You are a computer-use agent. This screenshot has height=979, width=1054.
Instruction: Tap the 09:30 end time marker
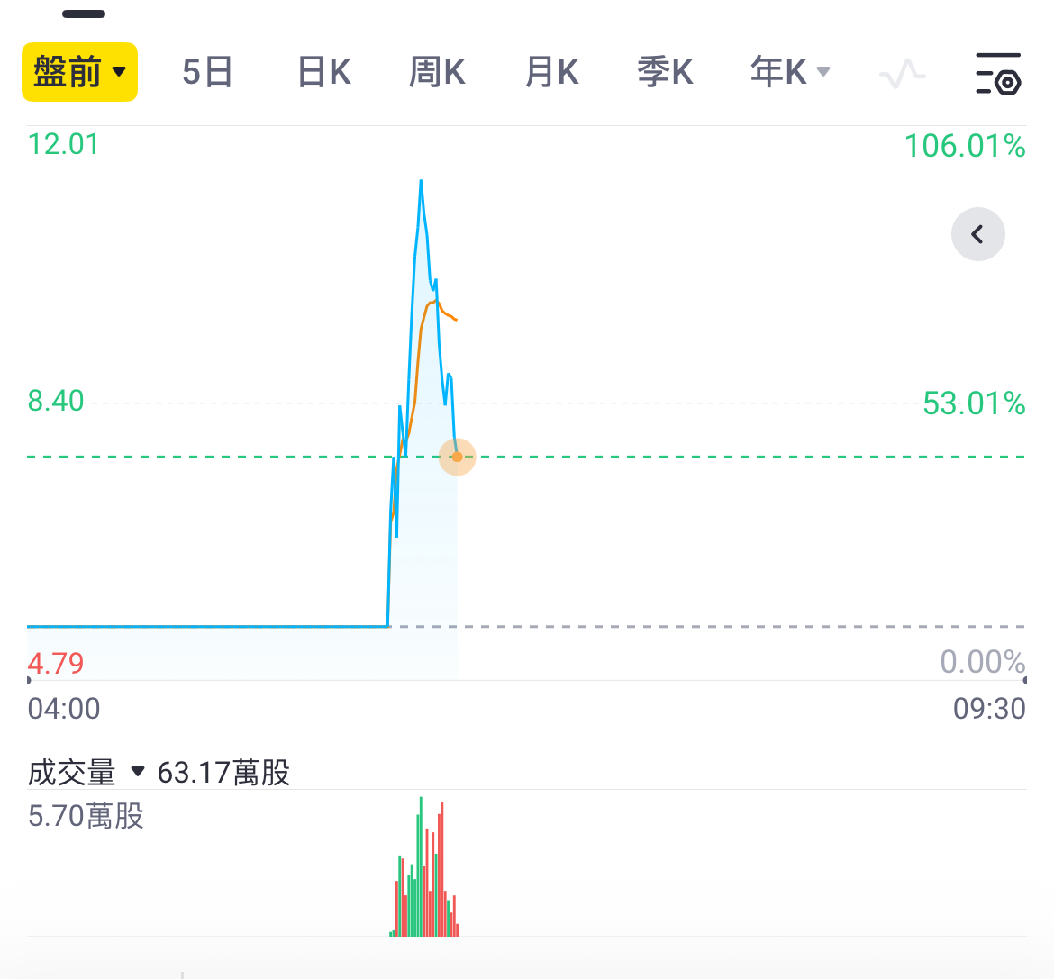click(x=989, y=708)
